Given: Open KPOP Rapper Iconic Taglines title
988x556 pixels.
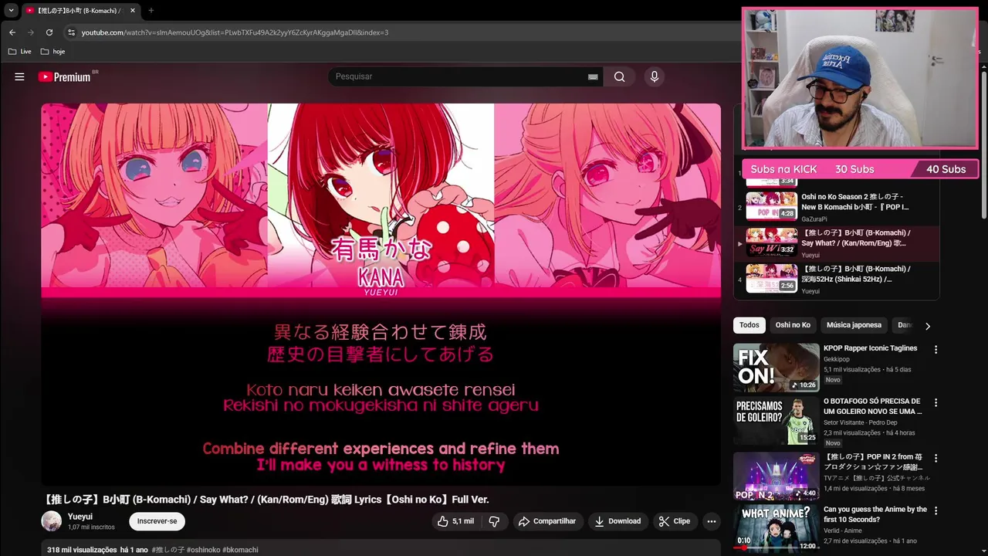Looking at the screenshot, I should point(870,348).
